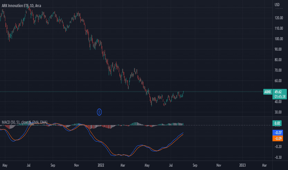The height and width of the screenshot is (170, 288).
Task: Click the ARK Innovation ETF chart title
Action: click(22, 6)
